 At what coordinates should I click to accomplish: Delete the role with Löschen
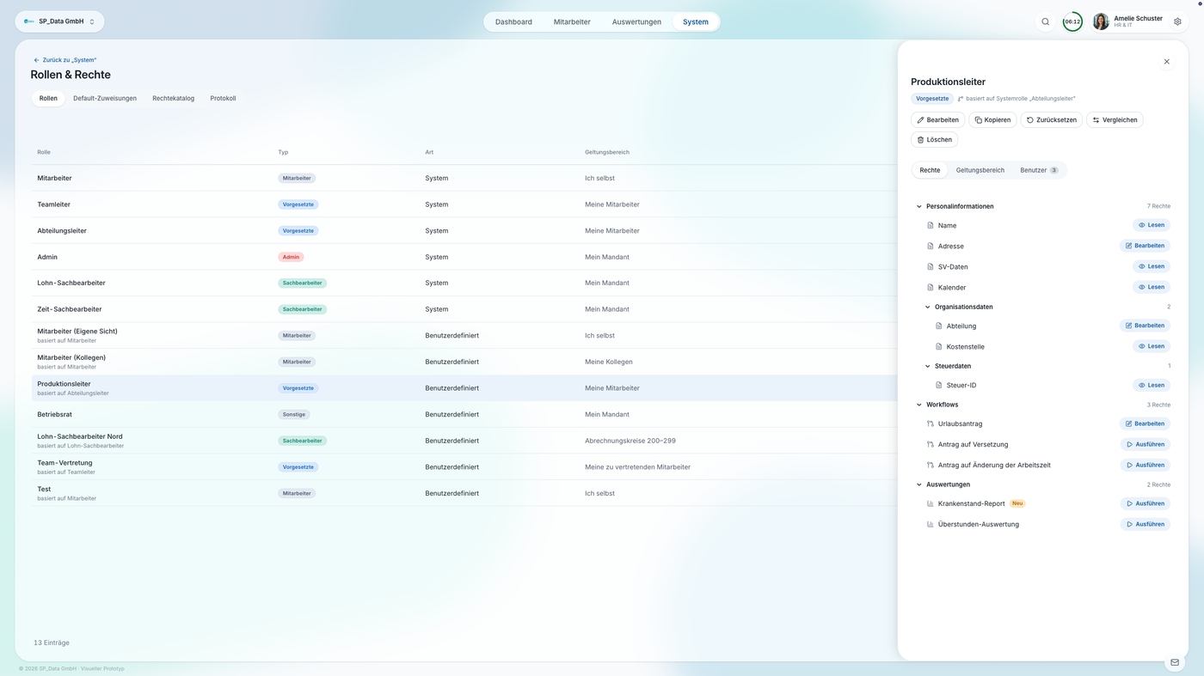click(934, 139)
